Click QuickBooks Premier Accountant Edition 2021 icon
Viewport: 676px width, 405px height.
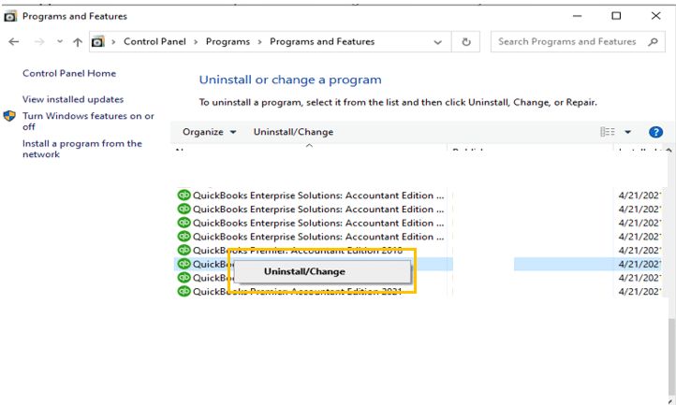(184, 292)
